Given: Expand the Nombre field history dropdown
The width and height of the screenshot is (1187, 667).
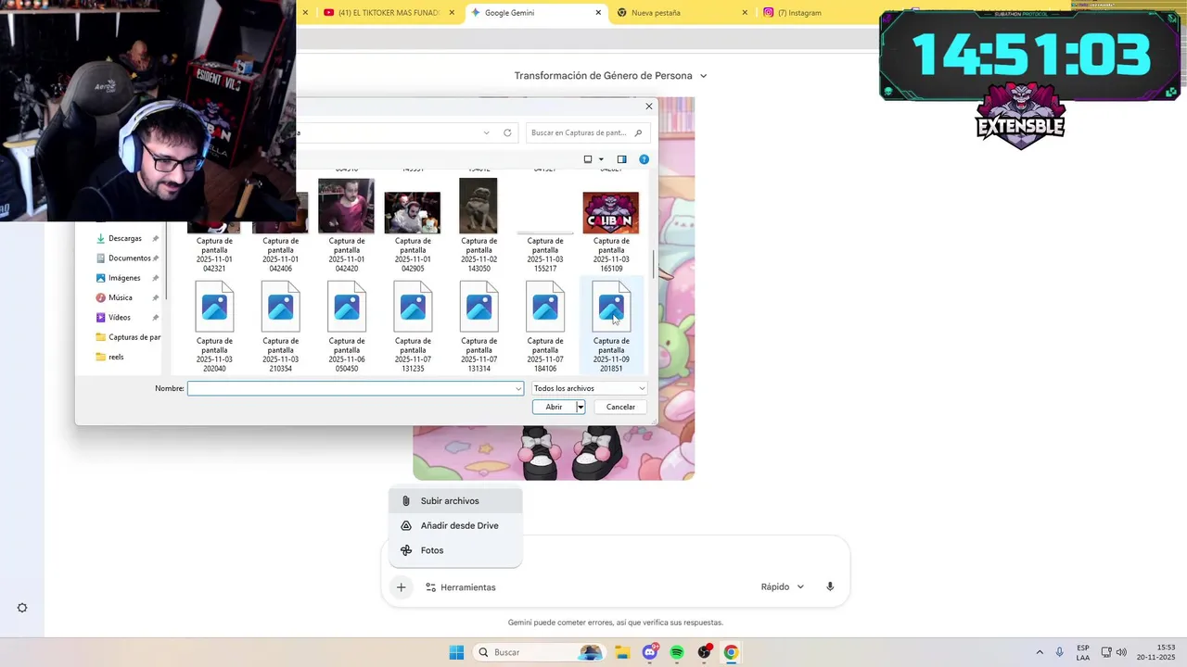Looking at the screenshot, I should (518, 388).
